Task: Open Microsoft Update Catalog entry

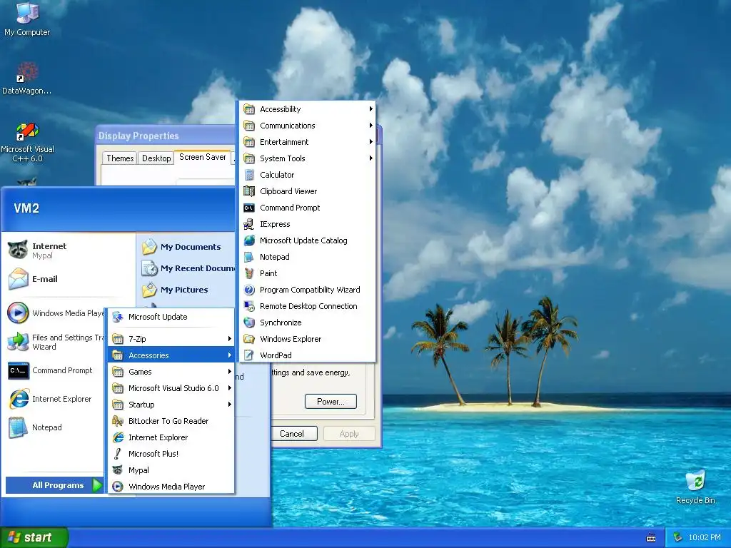Action: (307, 240)
